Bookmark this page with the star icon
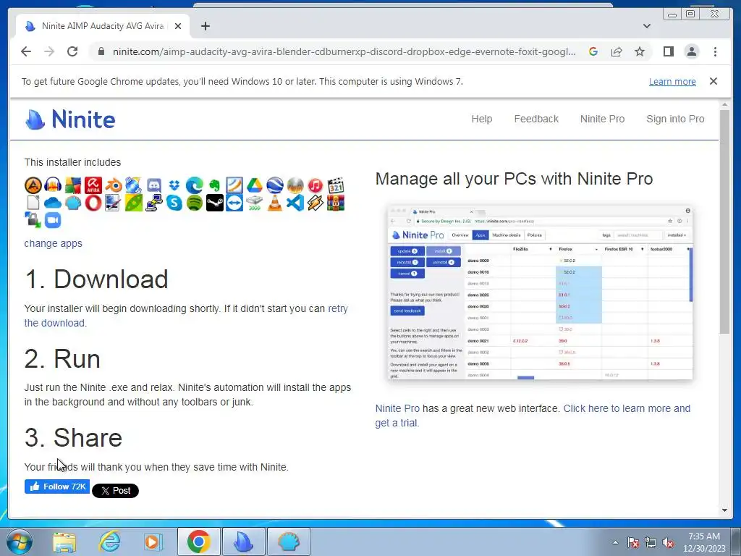Viewport: 741px width, 556px height. [640, 51]
